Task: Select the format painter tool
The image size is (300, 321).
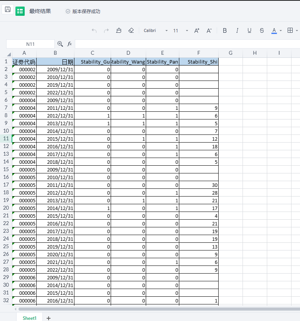Action: (119, 30)
